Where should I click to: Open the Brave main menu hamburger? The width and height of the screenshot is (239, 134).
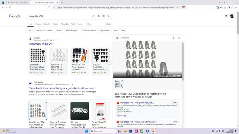tap(236, 8)
